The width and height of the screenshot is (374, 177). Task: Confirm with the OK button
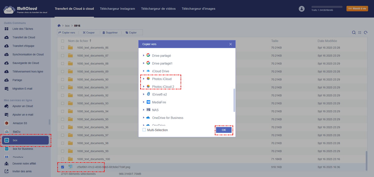[x=224, y=130]
